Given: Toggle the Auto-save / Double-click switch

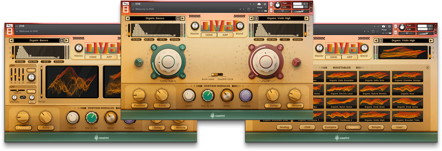Looking at the screenshot, I should [x=217, y=75].
